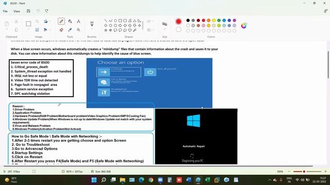The image size is (330, 185).
Task: Pick the purple color swatch
Action: point(235,21)
